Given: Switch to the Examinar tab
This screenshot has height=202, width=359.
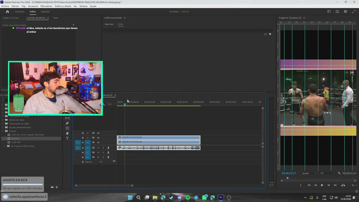Looking at the screenshot, I should tap(109, 24).
